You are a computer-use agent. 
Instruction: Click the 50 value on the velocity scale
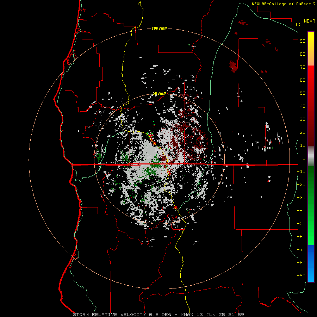click(x=303, y=93)
